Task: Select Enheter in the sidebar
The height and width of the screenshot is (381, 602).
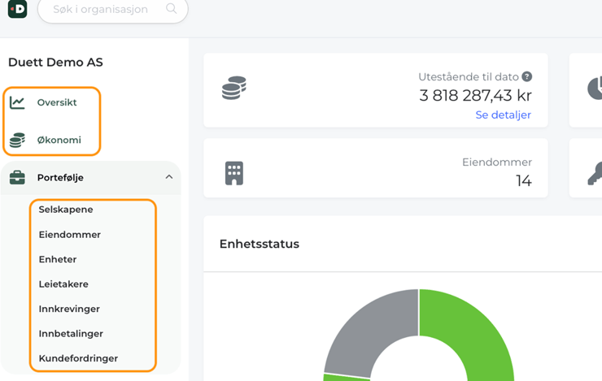Action: coord(58,259)
